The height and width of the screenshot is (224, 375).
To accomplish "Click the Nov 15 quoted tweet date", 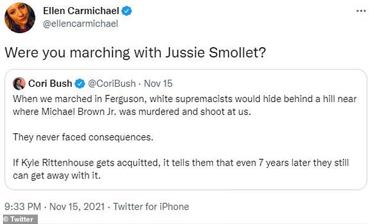I will click(x=158, y=83).
